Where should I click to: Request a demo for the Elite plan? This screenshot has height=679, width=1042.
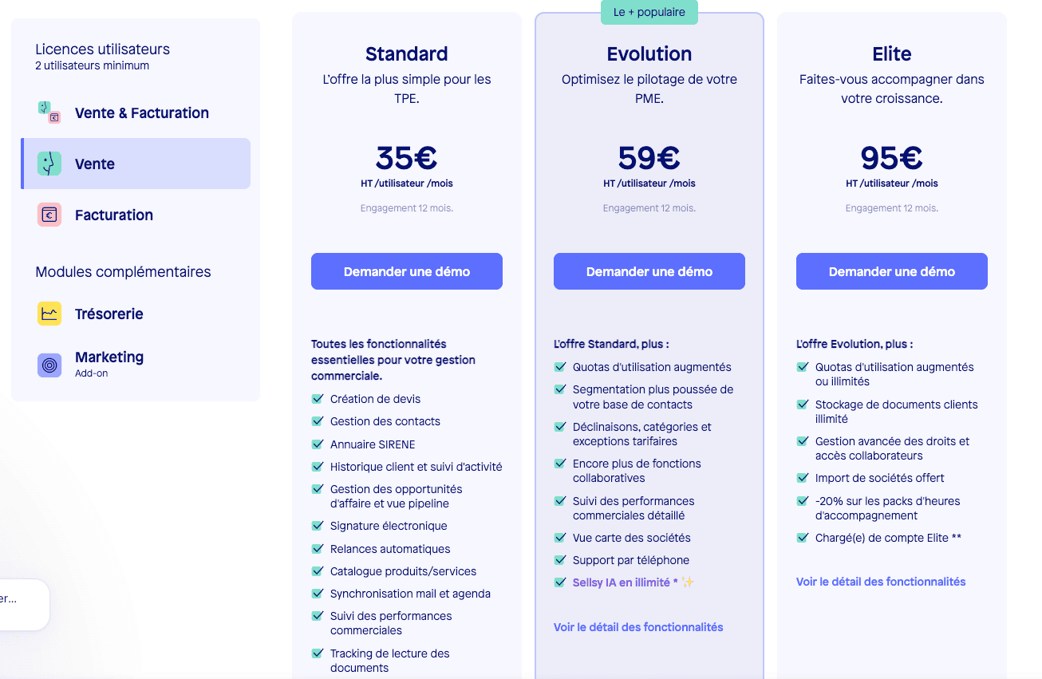(891, 271)
